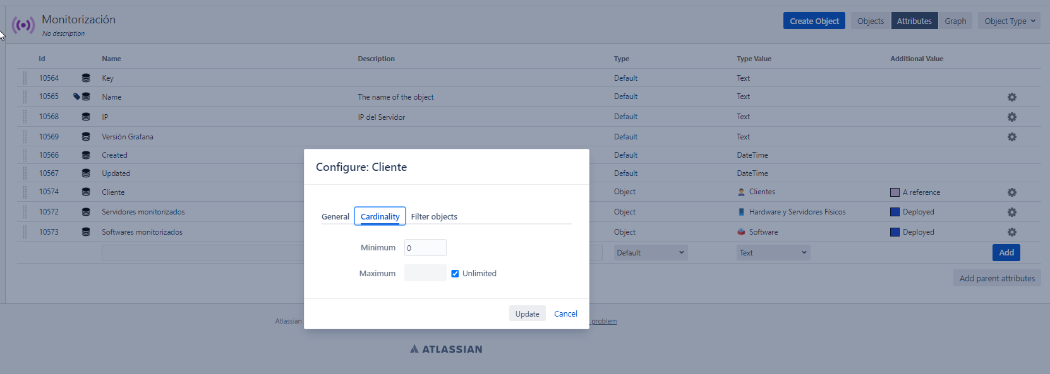Open the Objects view tab
Screen dimensions: 1050x374
[871, 21]
